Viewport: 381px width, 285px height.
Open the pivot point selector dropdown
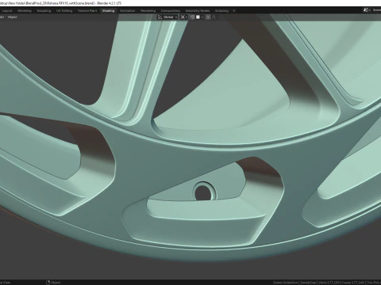(184, 17)
